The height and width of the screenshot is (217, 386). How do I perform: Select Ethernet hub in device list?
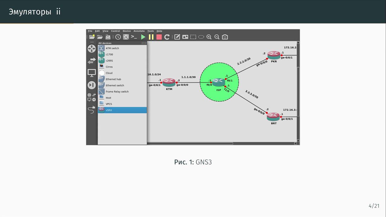(x=122, y=79)
